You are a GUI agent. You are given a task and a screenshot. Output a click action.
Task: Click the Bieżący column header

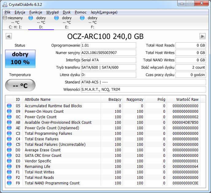pyautogui.click(x=112, y=100)
